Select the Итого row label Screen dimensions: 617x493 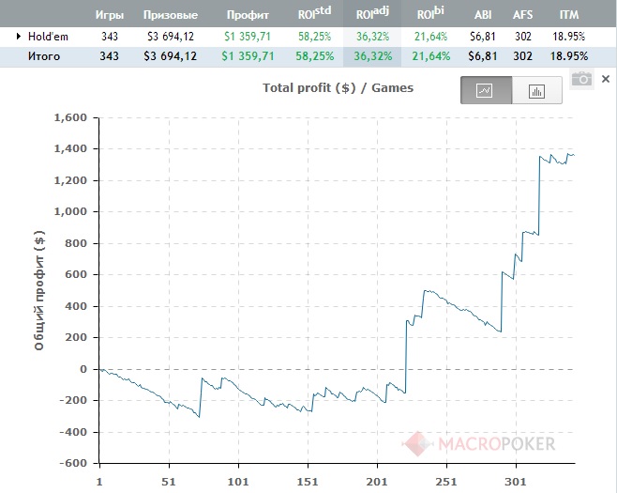[x=44, y=56]
